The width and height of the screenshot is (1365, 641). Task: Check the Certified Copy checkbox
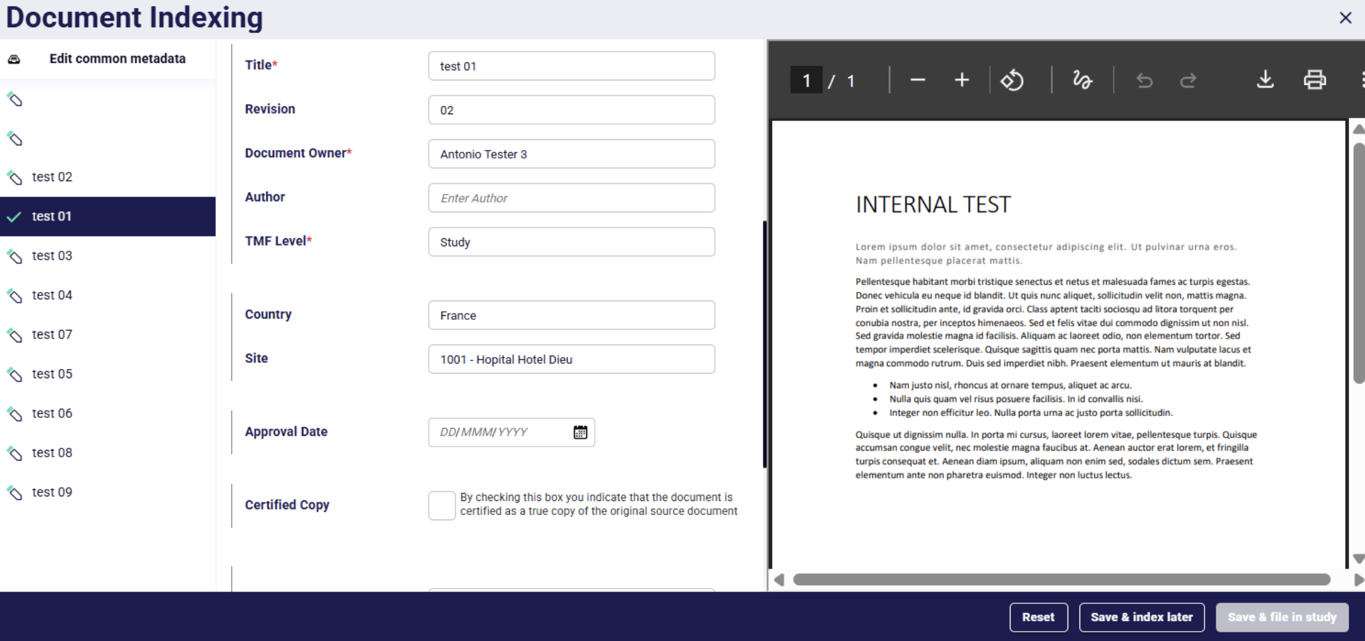[441, 505]
